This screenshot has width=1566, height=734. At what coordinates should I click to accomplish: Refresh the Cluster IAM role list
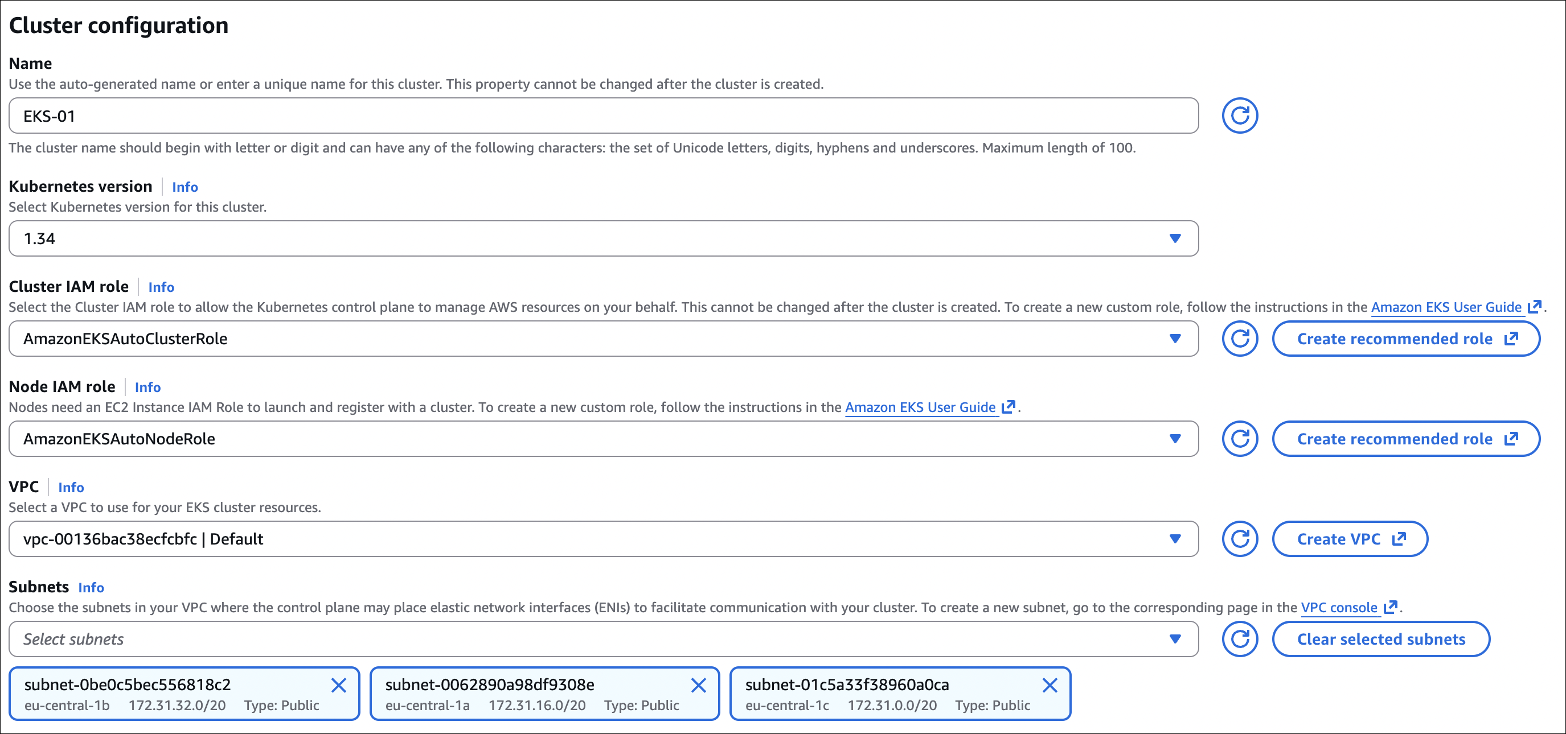coord(1240,339)
